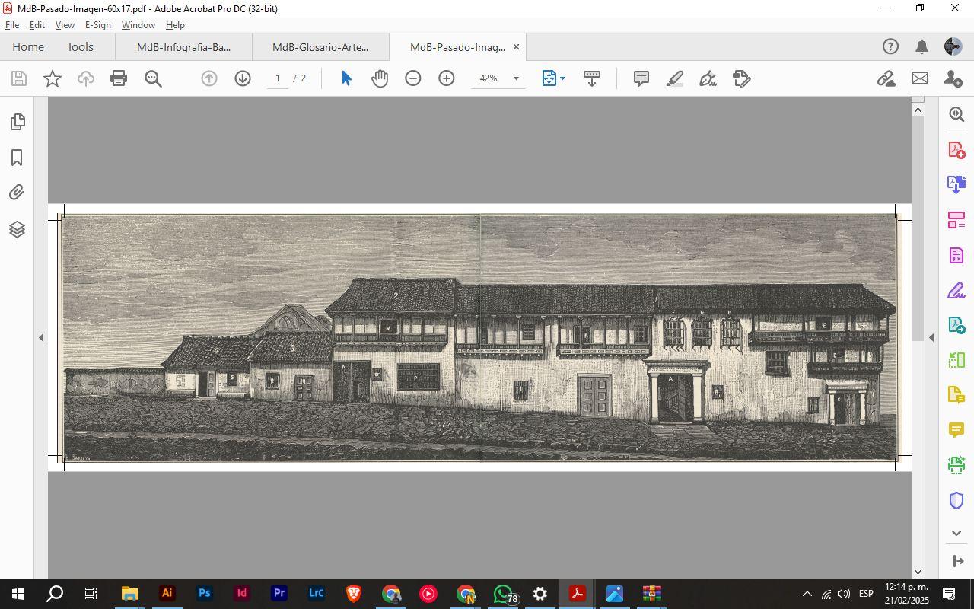Open the ESP input language indicator
The width and height of the screenshot is (974, 609).
(x=866, y=594)
